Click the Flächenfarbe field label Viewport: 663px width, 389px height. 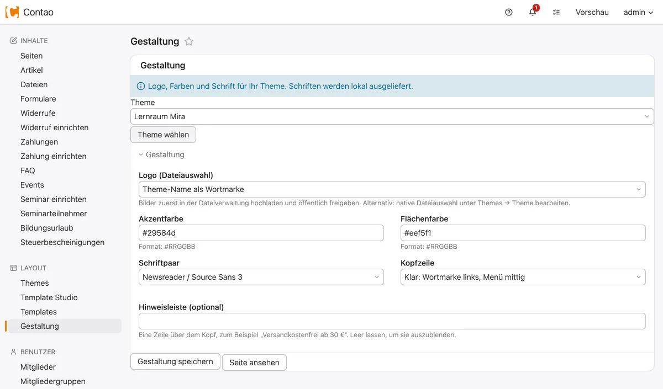[424, 219]
